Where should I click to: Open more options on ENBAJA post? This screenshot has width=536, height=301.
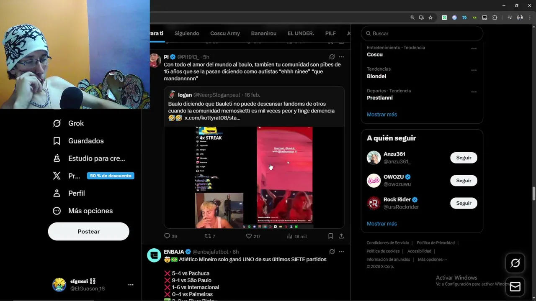pos(341,252)
